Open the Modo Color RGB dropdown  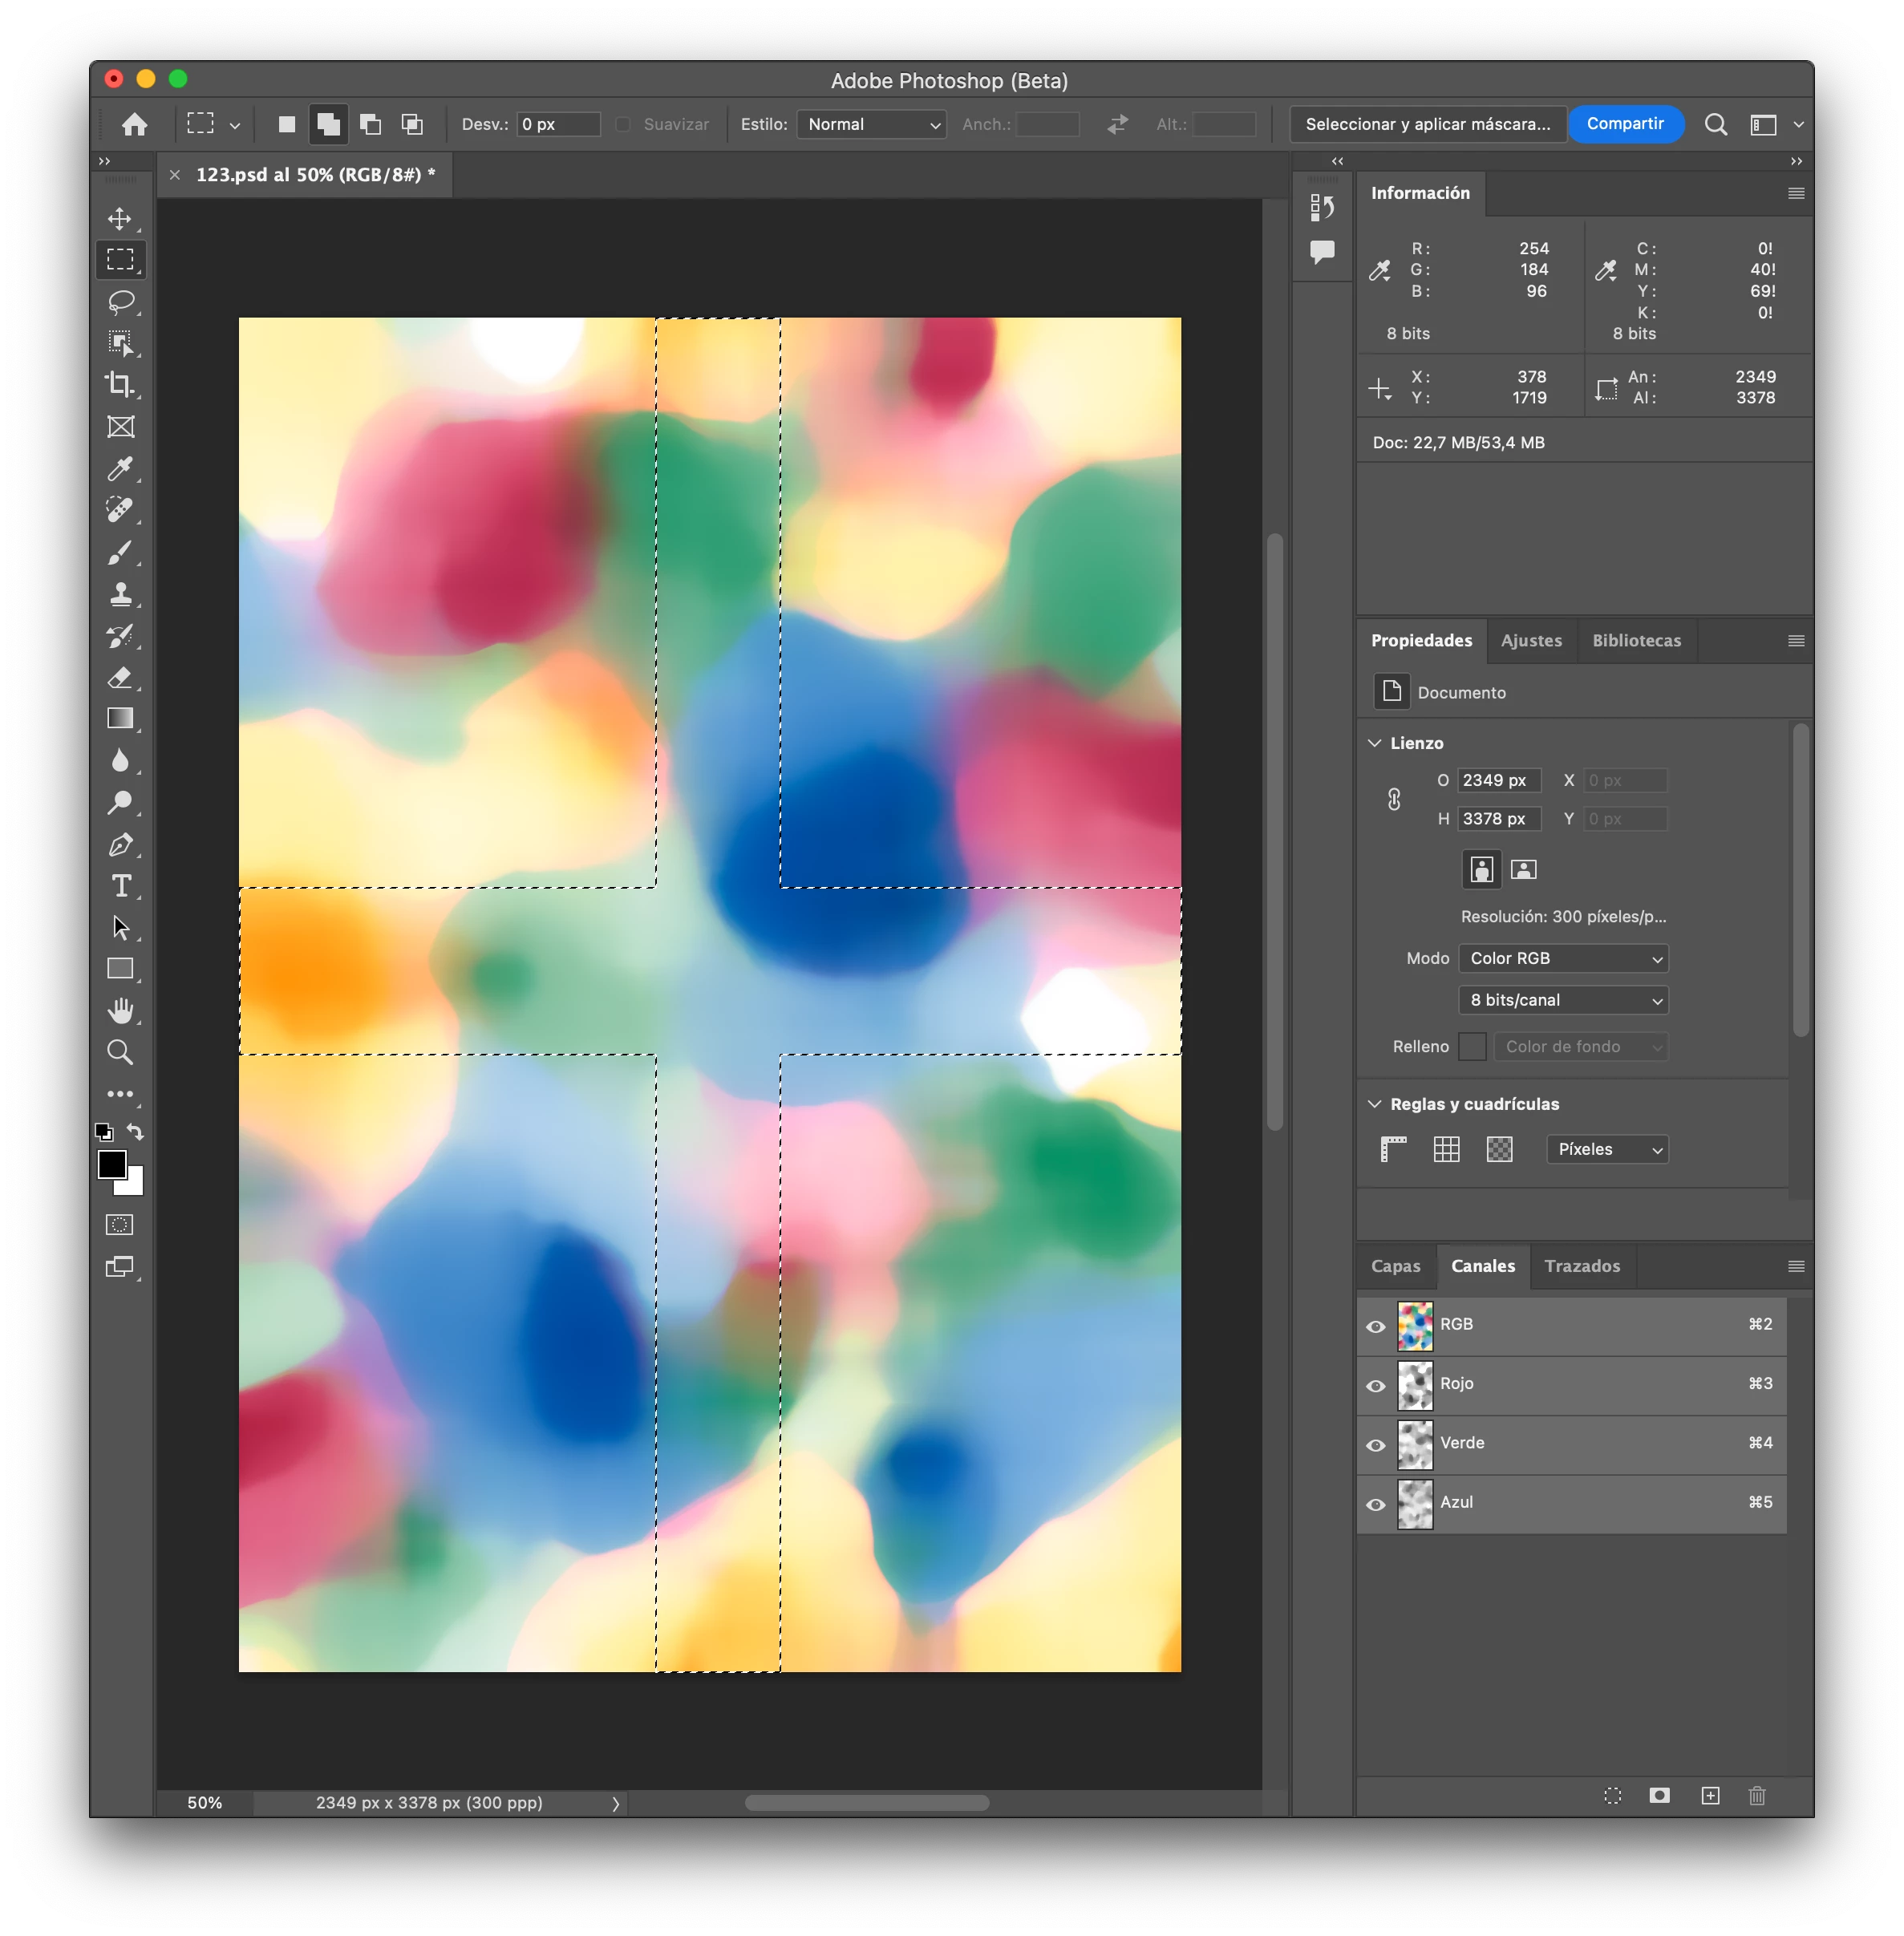[1563, 958]
